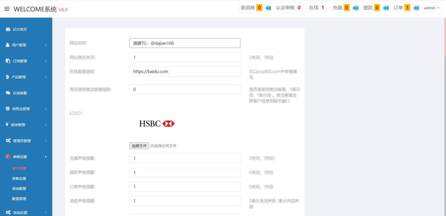Open the admin user dropdown
This screenshot has height=216, width=446.
tap(431, 8)
